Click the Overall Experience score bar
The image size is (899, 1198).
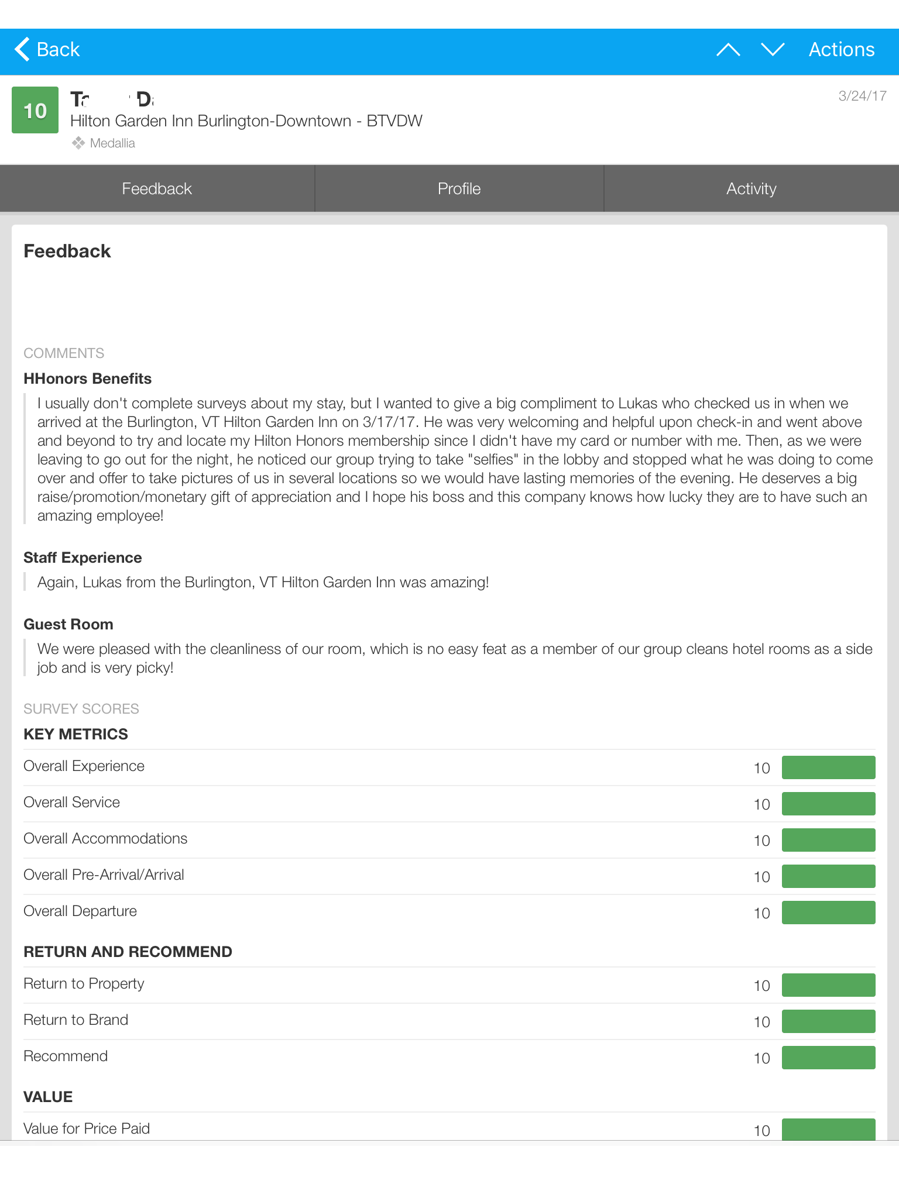[x=828, y=767]
